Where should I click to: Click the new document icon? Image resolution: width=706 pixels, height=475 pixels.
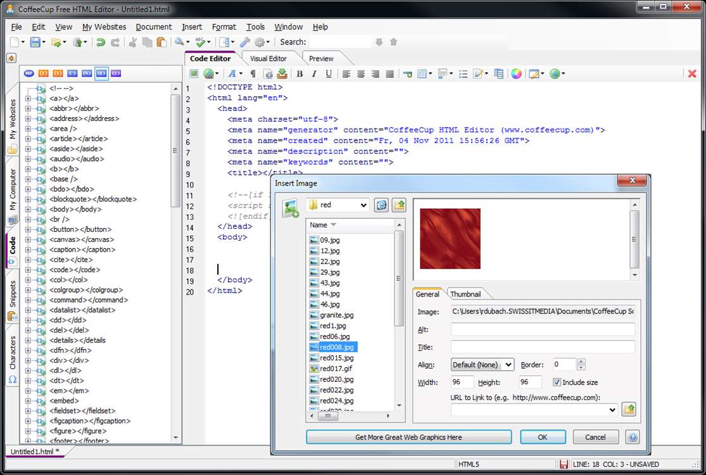pyautogui.click(x=15, y=42)
